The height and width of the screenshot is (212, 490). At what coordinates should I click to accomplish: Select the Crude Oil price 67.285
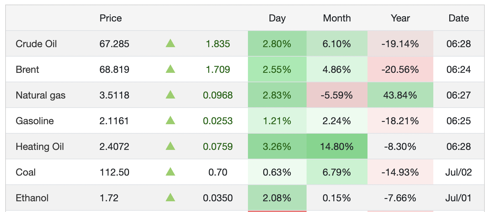point(114,44)
